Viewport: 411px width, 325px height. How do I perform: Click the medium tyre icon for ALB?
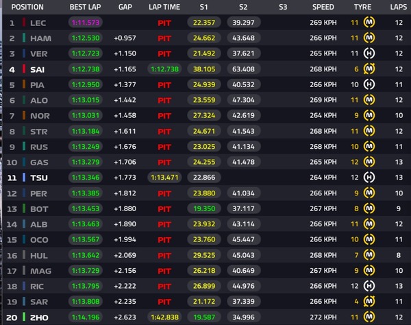tap(369, 224)
